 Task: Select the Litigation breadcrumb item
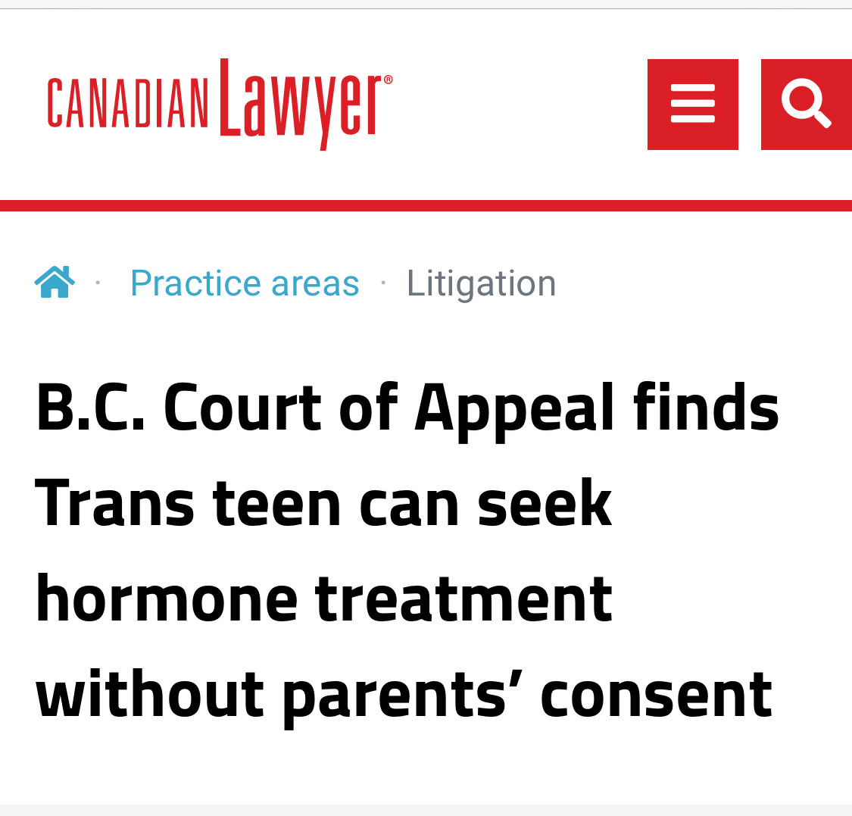481,283
